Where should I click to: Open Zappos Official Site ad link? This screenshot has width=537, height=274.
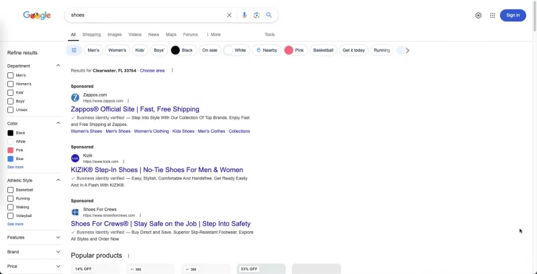(135, 109)
